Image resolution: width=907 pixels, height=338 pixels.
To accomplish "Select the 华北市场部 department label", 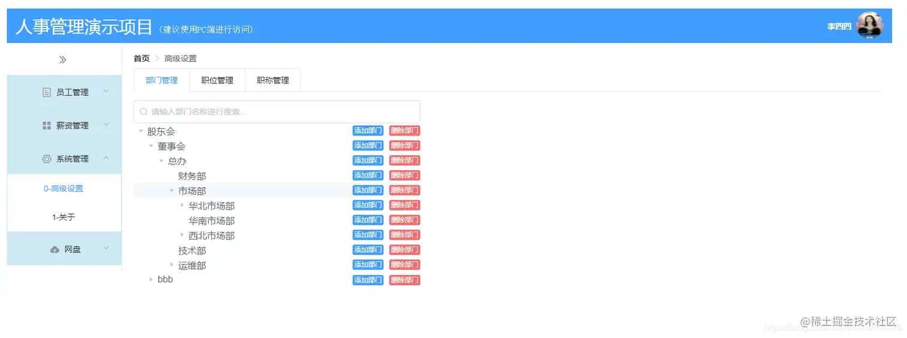I will [x=212, y=206].
